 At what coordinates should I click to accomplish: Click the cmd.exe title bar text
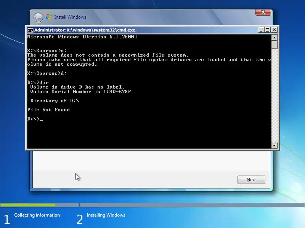pyautogui.click(x=85, y=30)
